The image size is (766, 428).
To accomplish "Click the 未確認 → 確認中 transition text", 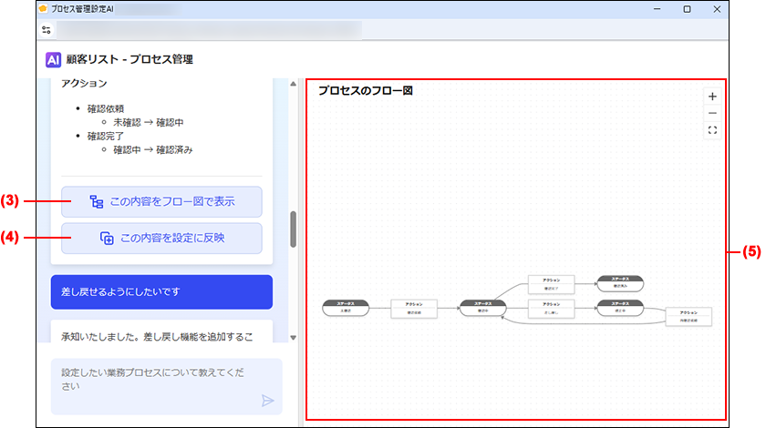I will tap(149, 123).
